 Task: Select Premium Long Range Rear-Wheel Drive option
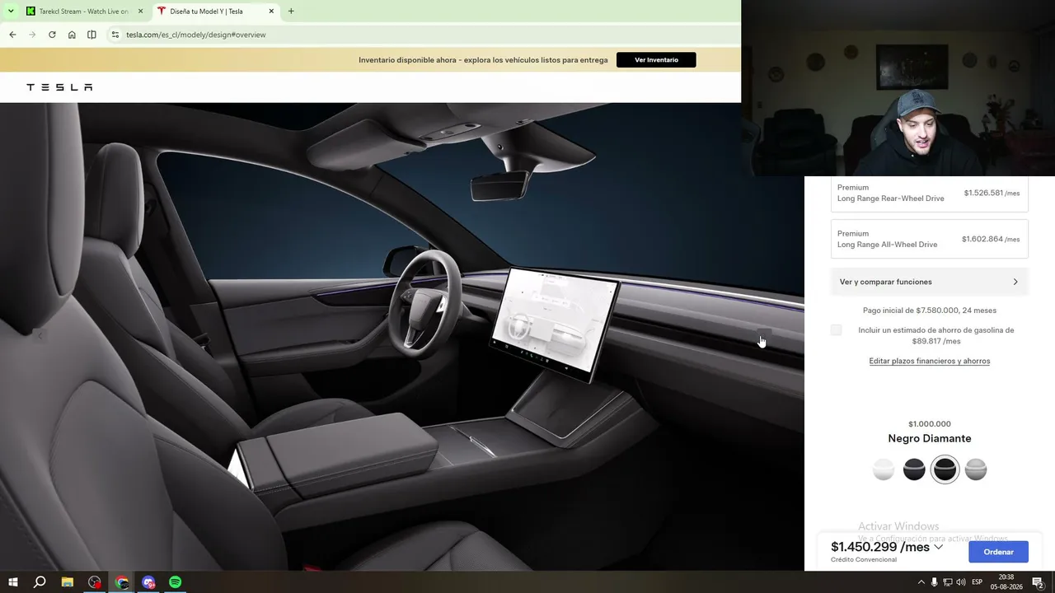(x=929, y=193)
